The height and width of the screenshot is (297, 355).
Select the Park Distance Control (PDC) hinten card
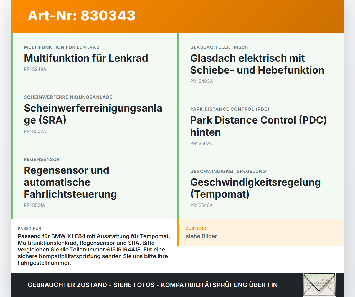pyautogui.click(x=261, y=126)
